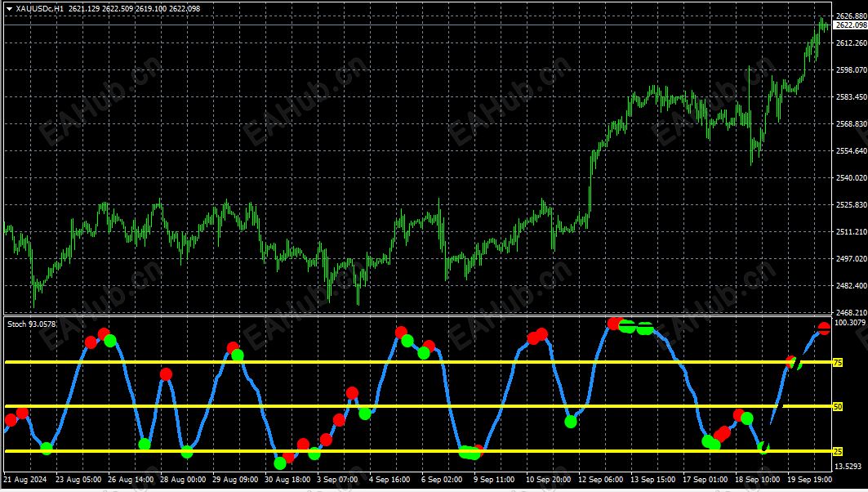Click the triangle arrow beside XAUUSDc,H1
This screenshot has height=492, width=868.
[10, 9]
